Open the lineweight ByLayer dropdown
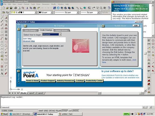155x116 pixels. point(98,12)
